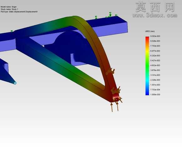Select legend value 3.101e-003
Viewport: 182px width, 147px height.
coord(155,75)
